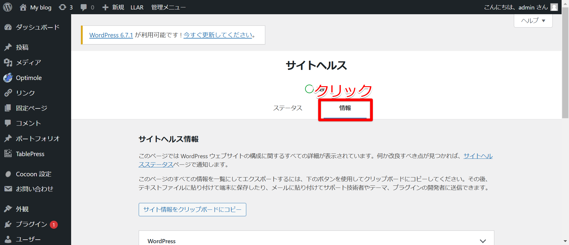
Task: Click the 外観 paintbrush icon
Action: pos(8,209)
